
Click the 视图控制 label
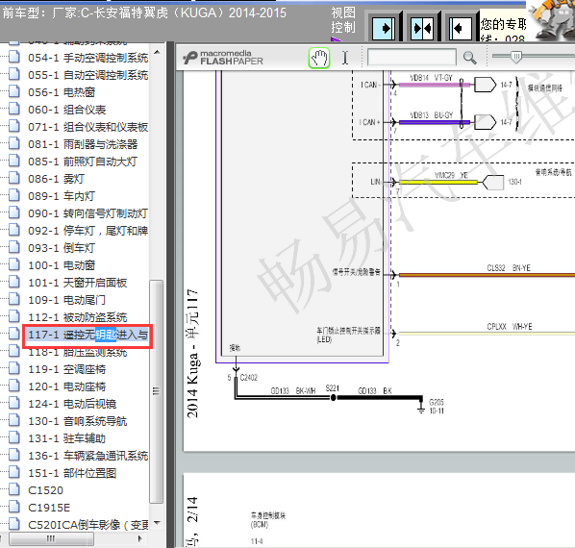click(343, 20)
